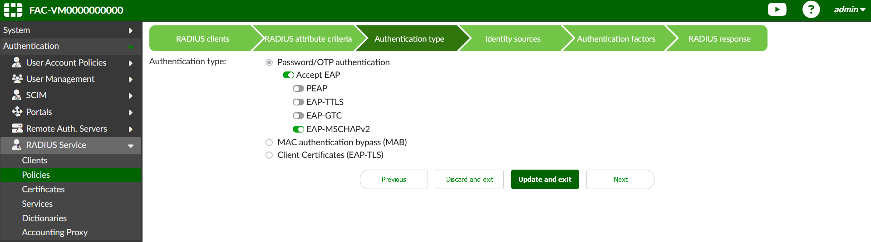
Task: Enable the PEAP toggle
Action: coord(298,89)
